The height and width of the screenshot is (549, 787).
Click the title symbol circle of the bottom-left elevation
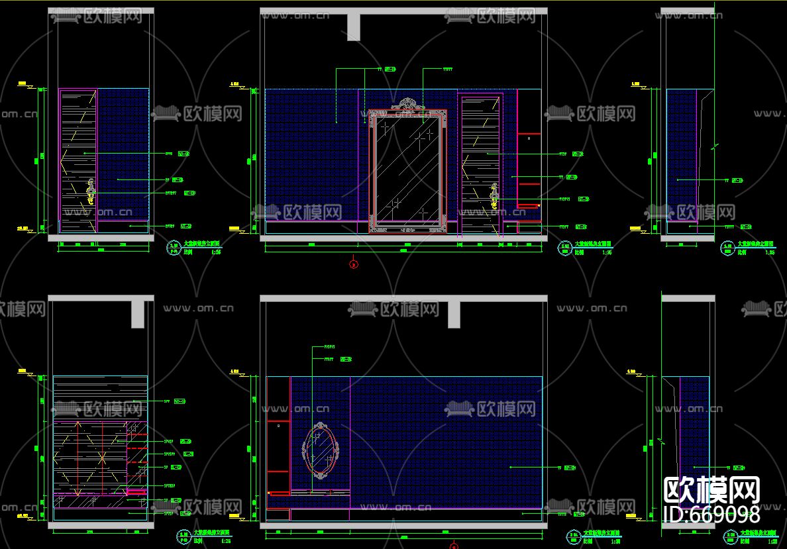point(184,536)
